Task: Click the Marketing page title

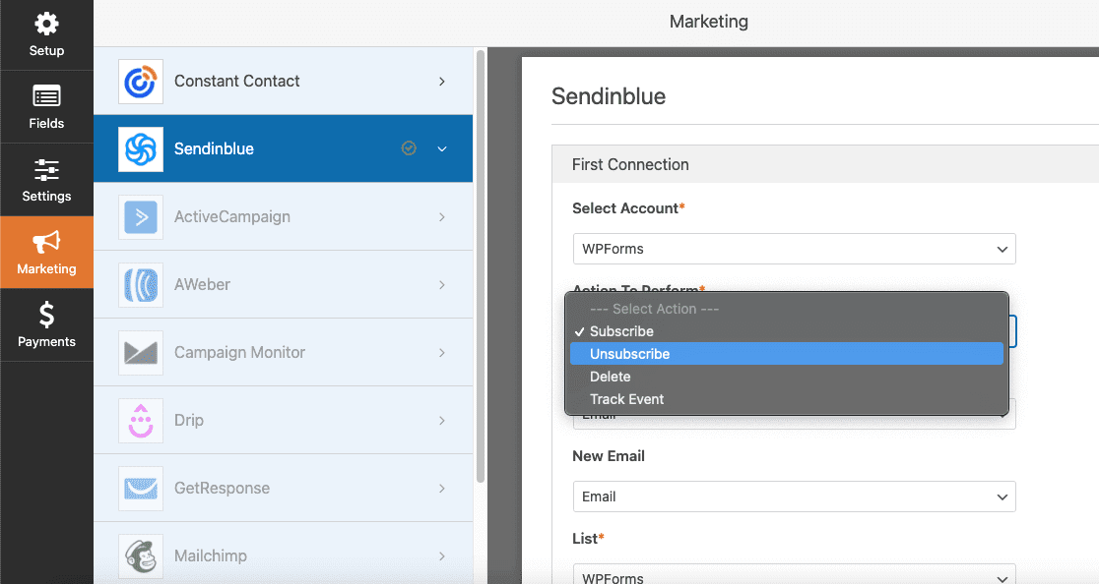Action: 709,22
